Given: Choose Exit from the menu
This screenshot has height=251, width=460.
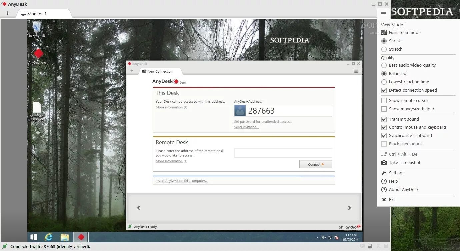Looking at the screenshot, I should point(392,200).
